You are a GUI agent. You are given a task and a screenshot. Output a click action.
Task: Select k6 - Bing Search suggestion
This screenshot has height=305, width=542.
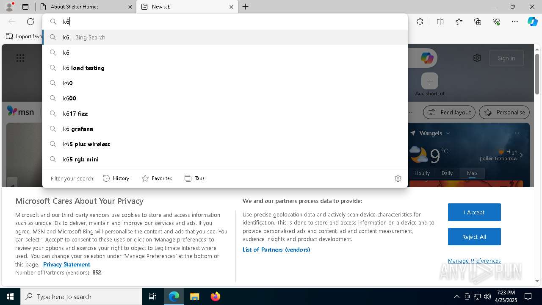225,37
